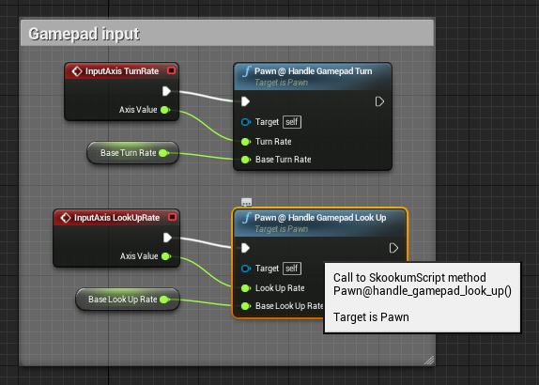Select the InputAxis LookUpRate node header

(x=116, y=218)
